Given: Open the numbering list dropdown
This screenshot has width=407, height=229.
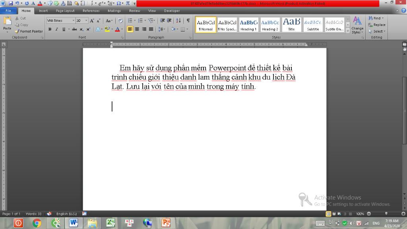Looking at the screenshot, I should [x=145, y=21].
